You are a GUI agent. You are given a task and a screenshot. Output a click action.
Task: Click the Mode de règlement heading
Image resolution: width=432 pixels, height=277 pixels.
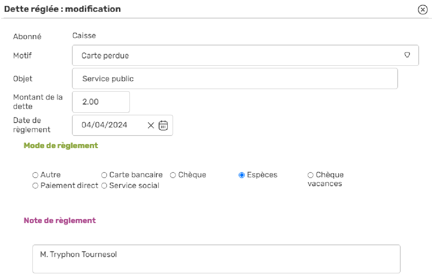[x=61, y=146]
